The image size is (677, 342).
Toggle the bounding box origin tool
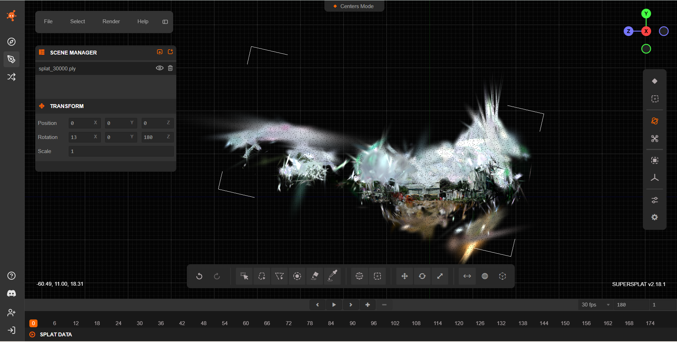(x=502, y=276)
